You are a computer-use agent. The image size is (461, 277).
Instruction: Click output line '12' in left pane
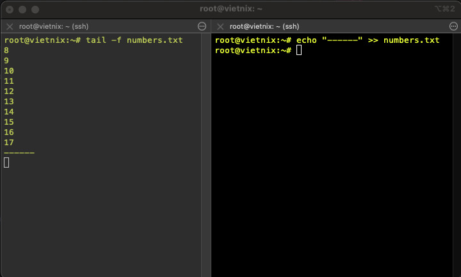[x=9, y=91]
